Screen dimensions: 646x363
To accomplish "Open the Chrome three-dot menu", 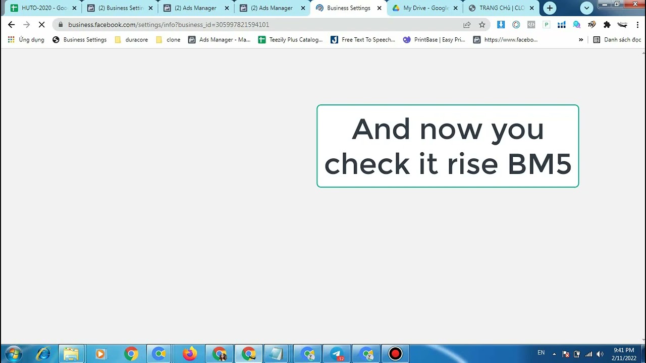I will [637, 25].
